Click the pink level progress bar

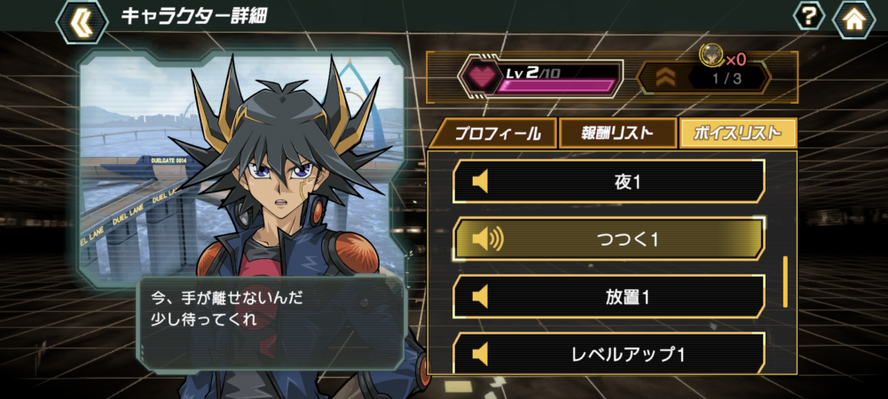coord(555,86)
